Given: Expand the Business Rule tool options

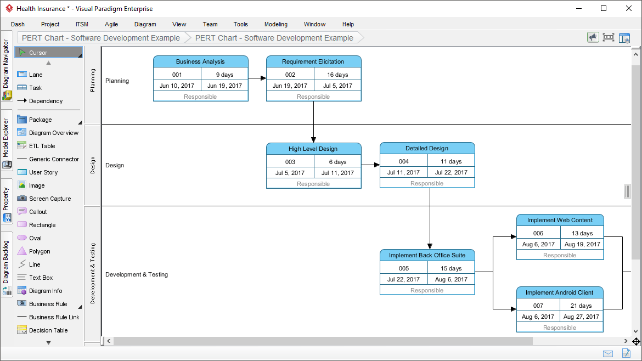Looking at the screenshot, I should point(81,306).
